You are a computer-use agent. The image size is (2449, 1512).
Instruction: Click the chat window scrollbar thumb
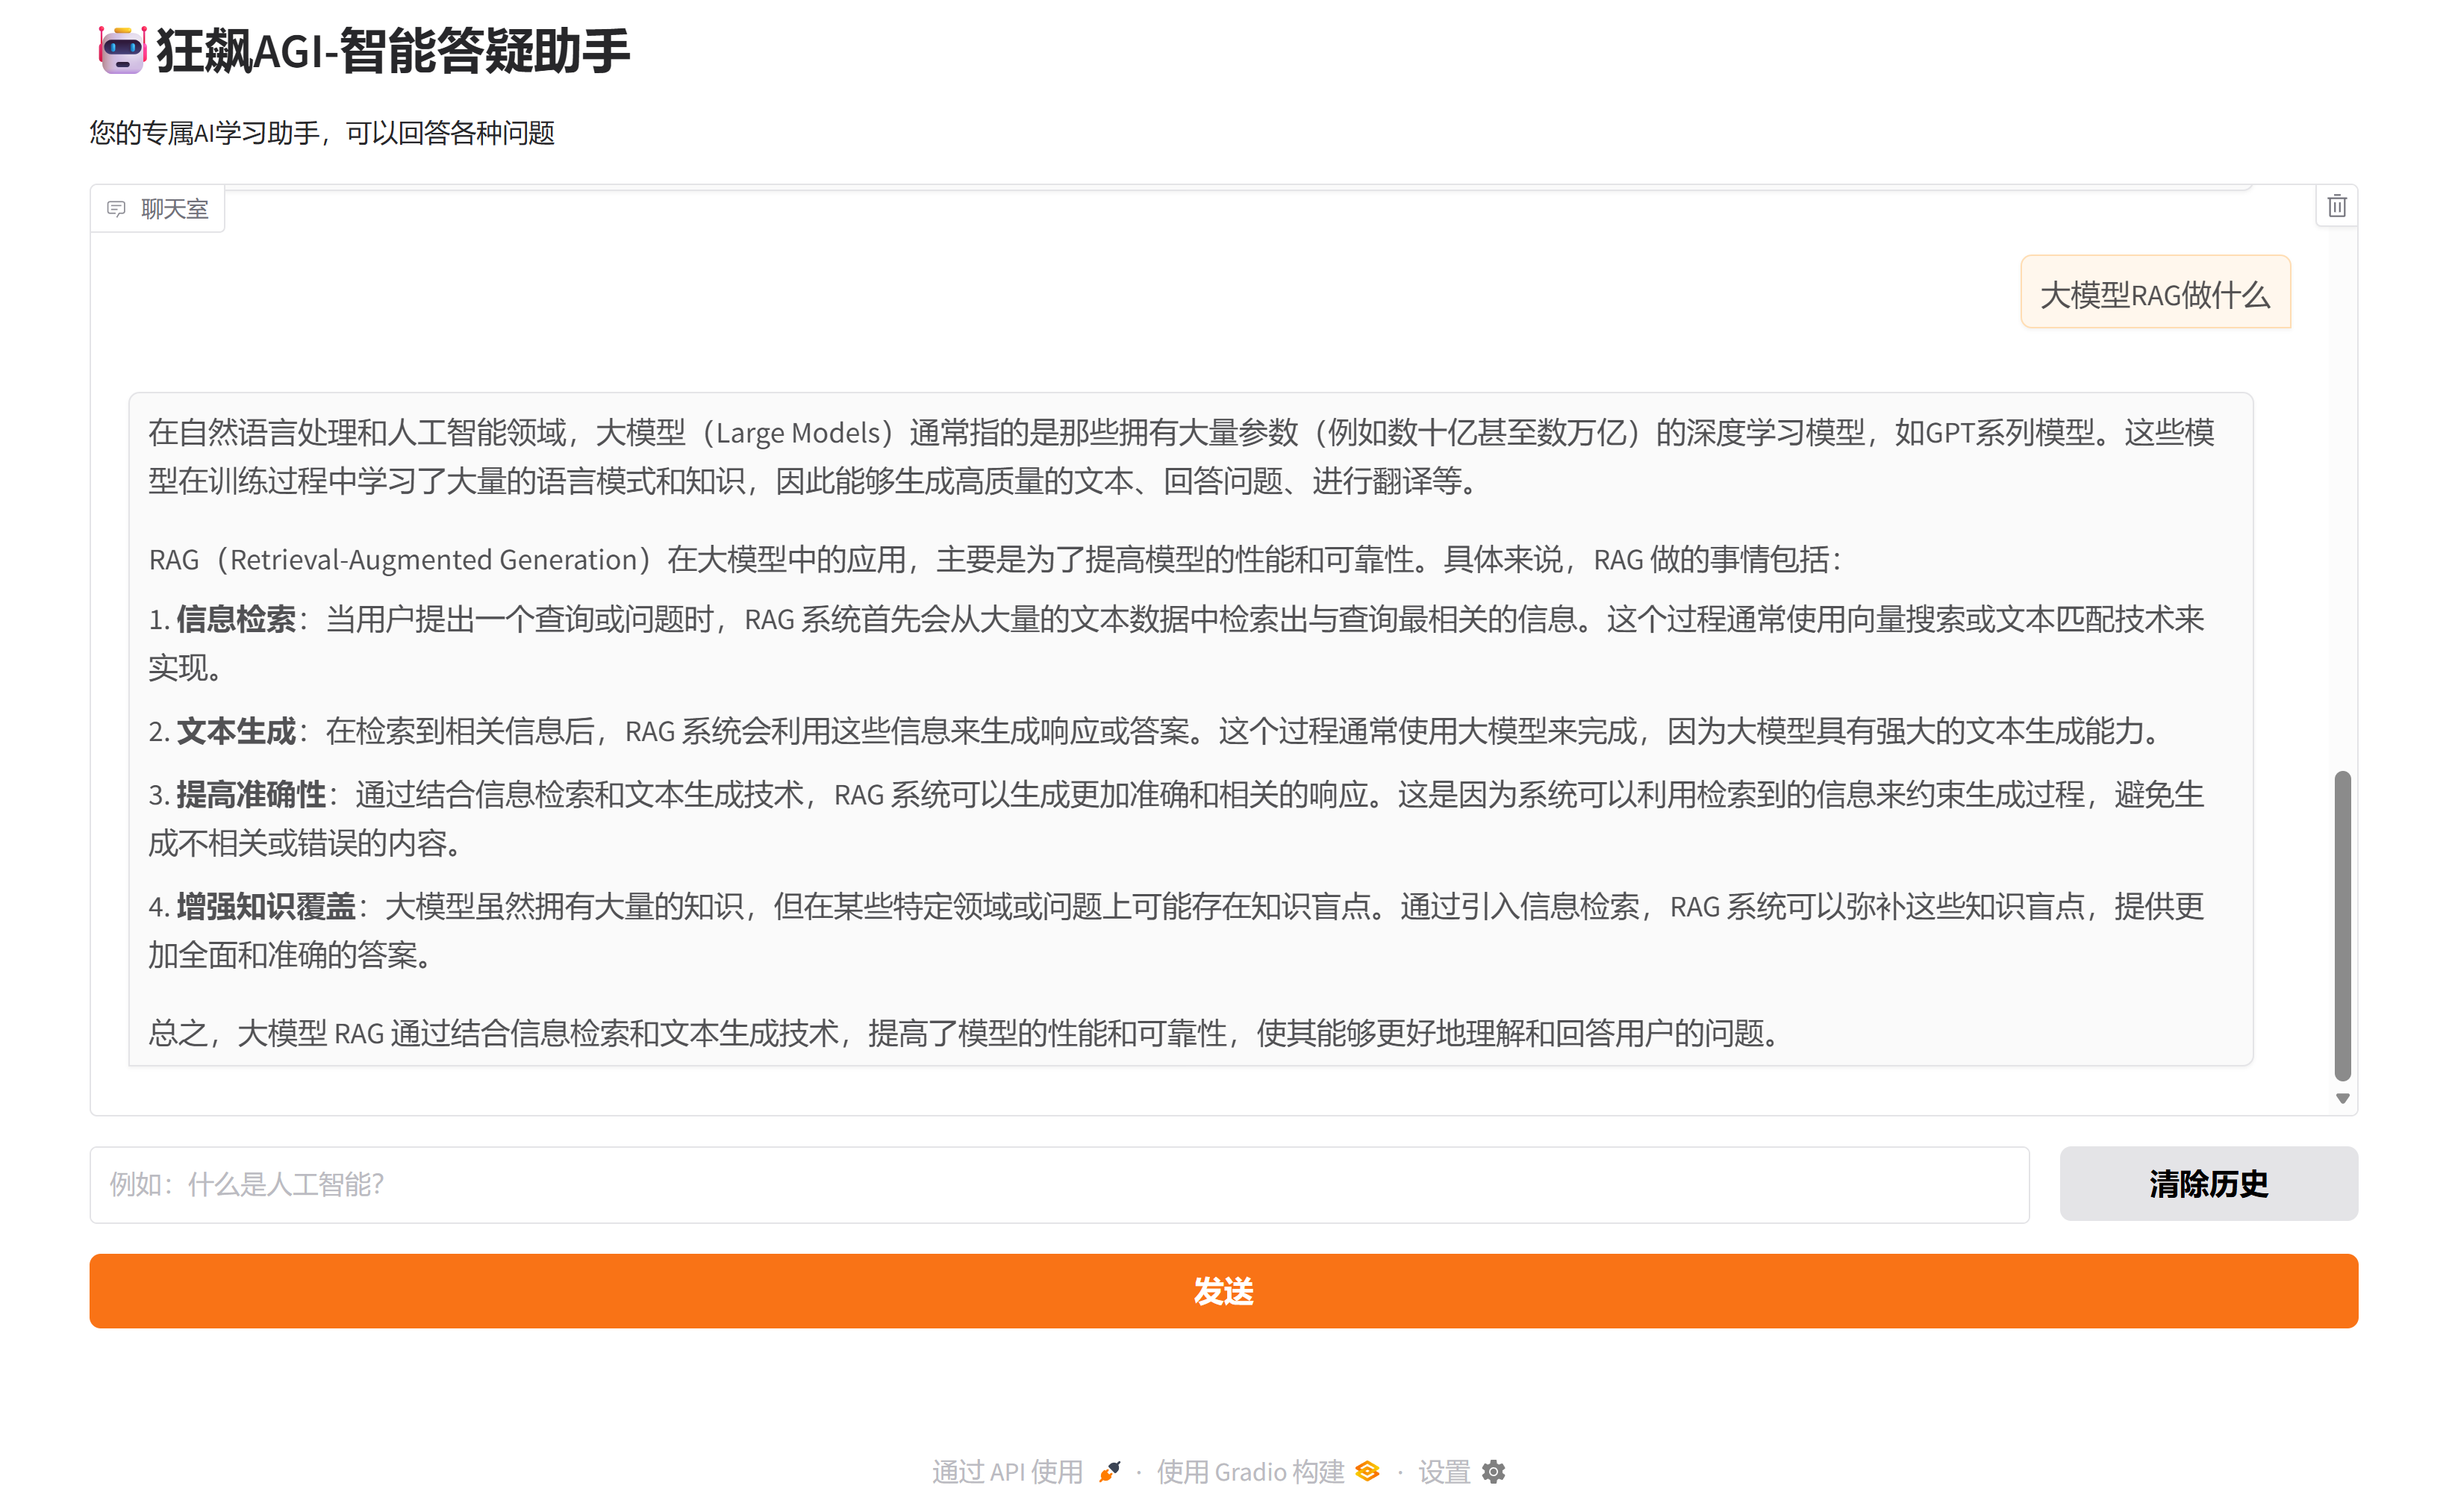click(x=2342, y=925)
